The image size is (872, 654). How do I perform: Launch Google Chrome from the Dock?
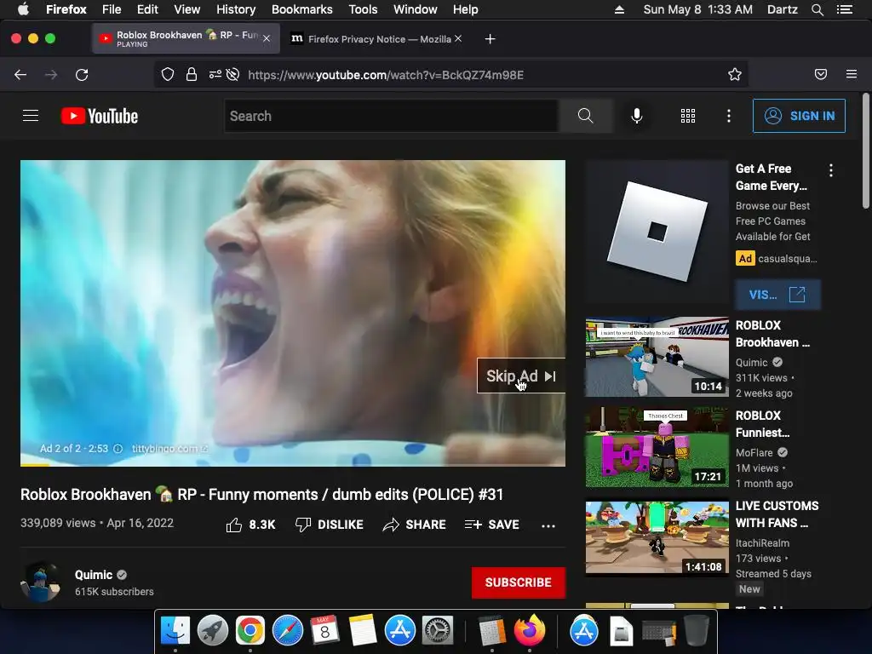pyautogui.click(x=250, y=631)
